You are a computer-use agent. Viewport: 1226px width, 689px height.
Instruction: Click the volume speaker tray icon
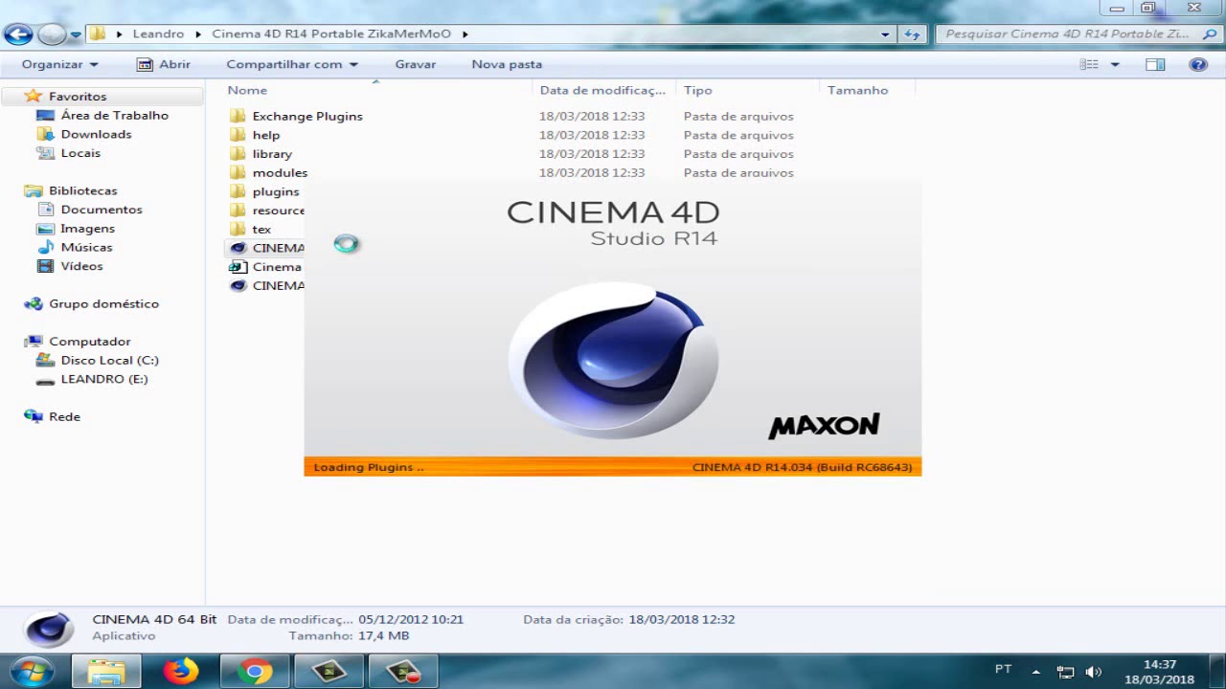click(x=1093, y=672)
